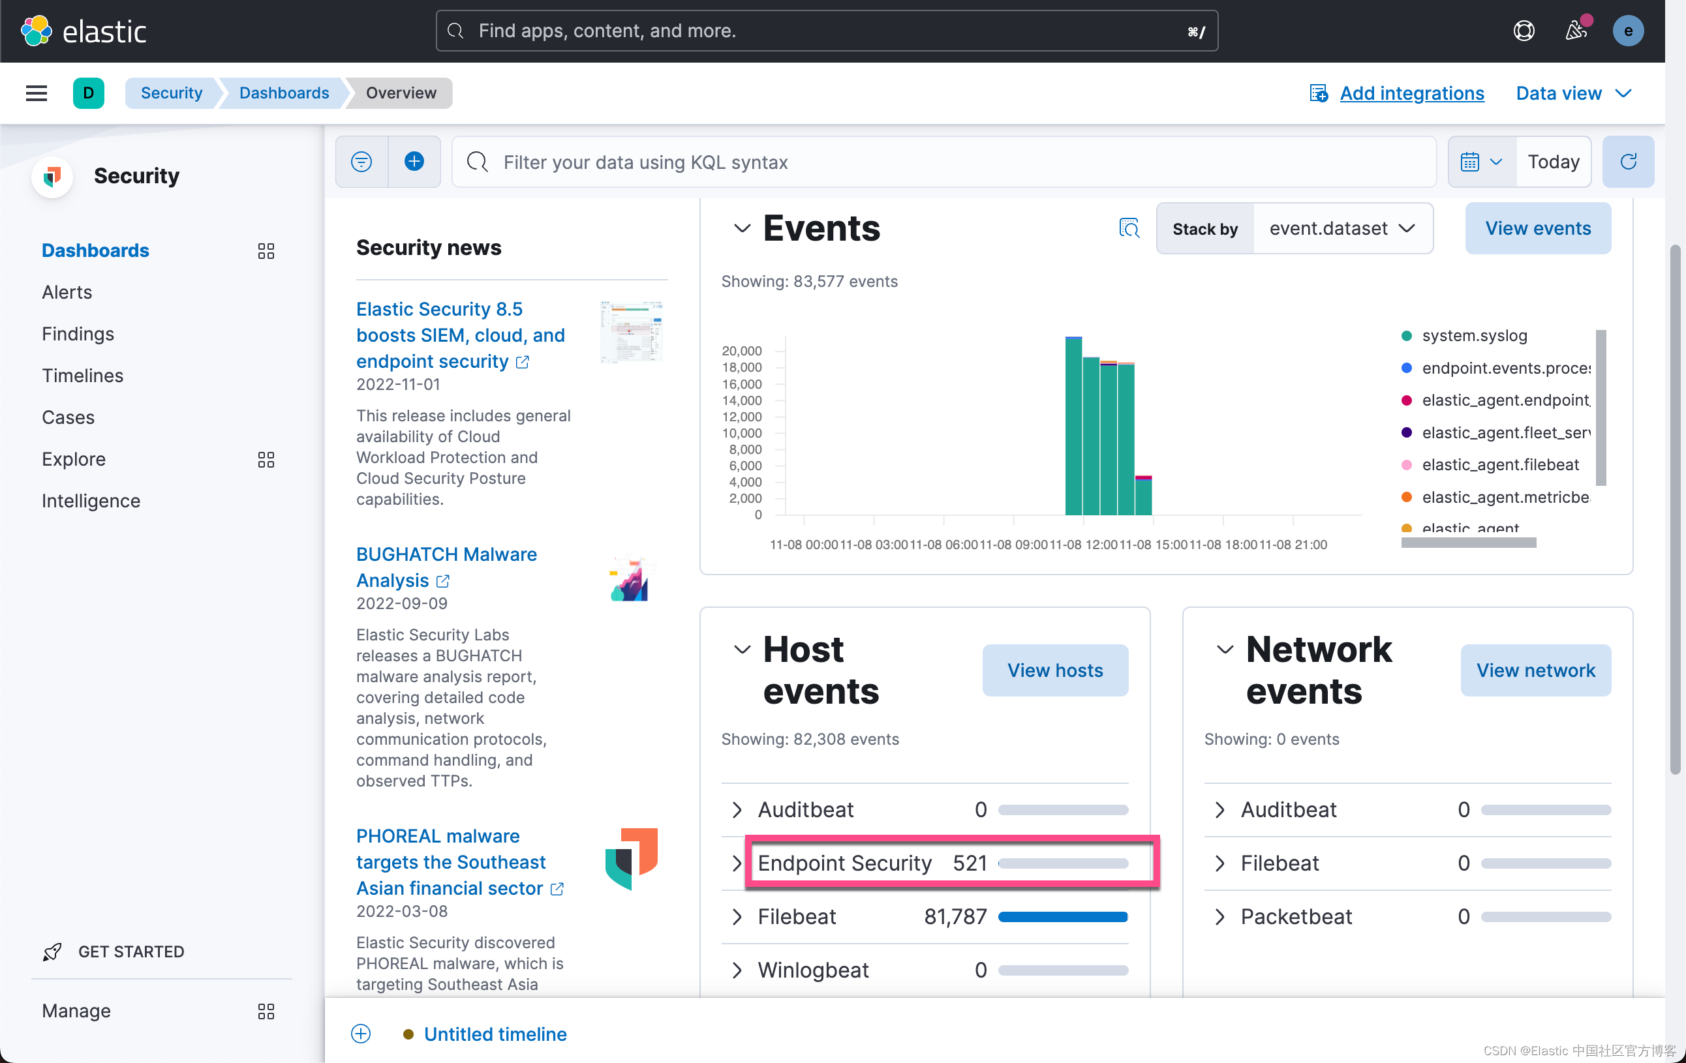Toggle endpoint.events.process legend item
Viewport: 1686px width, 1063px height.
pos(1495,367)
